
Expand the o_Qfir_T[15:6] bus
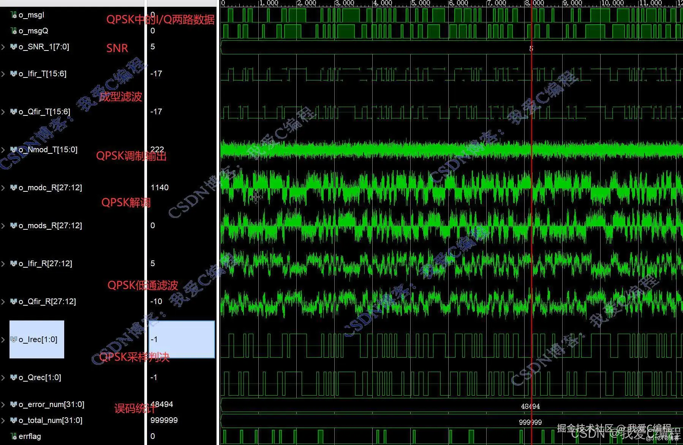(x=3, y=112)
